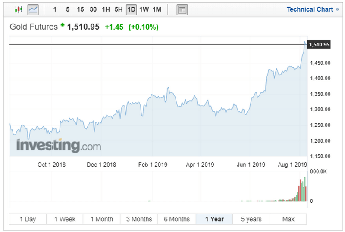Set interval to 1 minute
345x232 pixels.
(55, 9)
